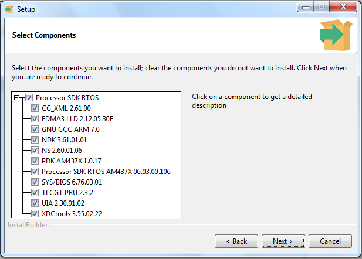Toggle the CG_XML 2.61.00 checkbox

tap(35, 108)
